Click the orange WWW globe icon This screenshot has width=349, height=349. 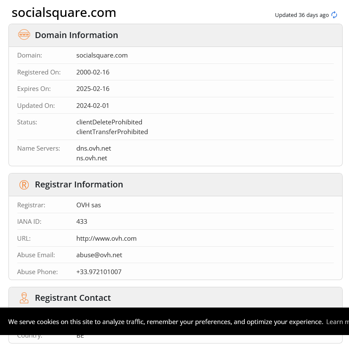coord(24,35)
